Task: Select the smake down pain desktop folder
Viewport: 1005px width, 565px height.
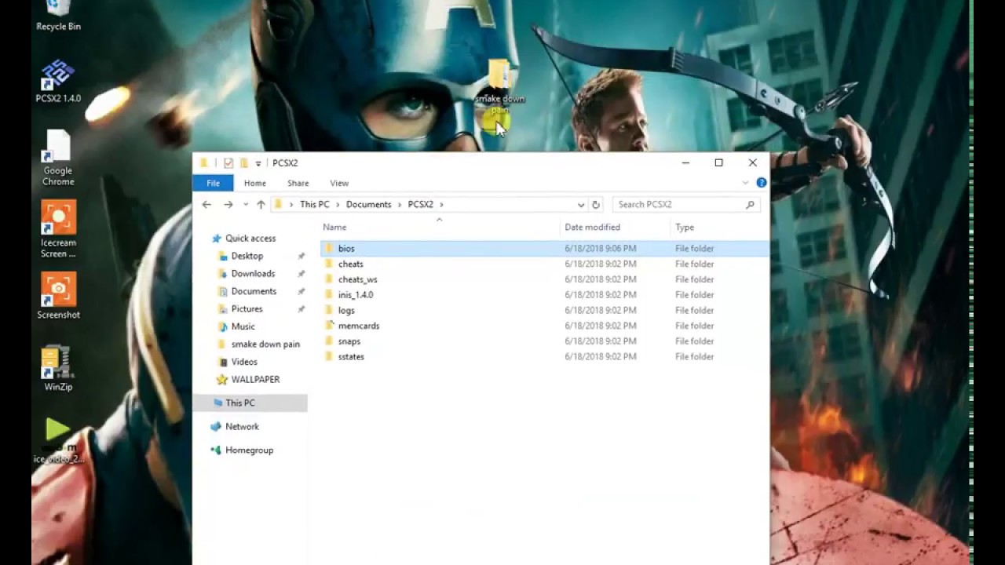Action: (x=499, y=87)
